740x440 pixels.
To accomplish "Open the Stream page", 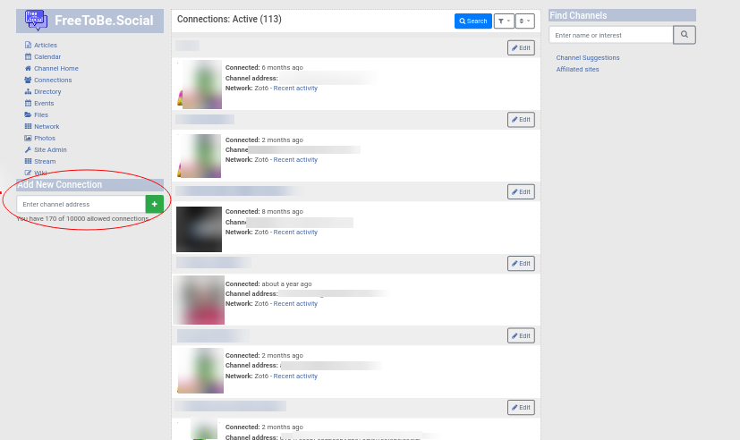I will point(45,161).
